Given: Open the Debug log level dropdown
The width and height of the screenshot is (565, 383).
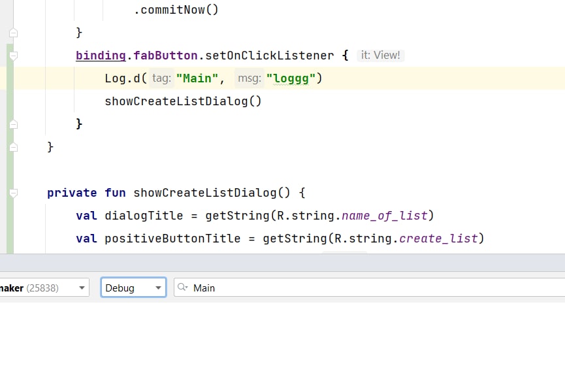Looking at the screenshot, I should pos(133,288).
